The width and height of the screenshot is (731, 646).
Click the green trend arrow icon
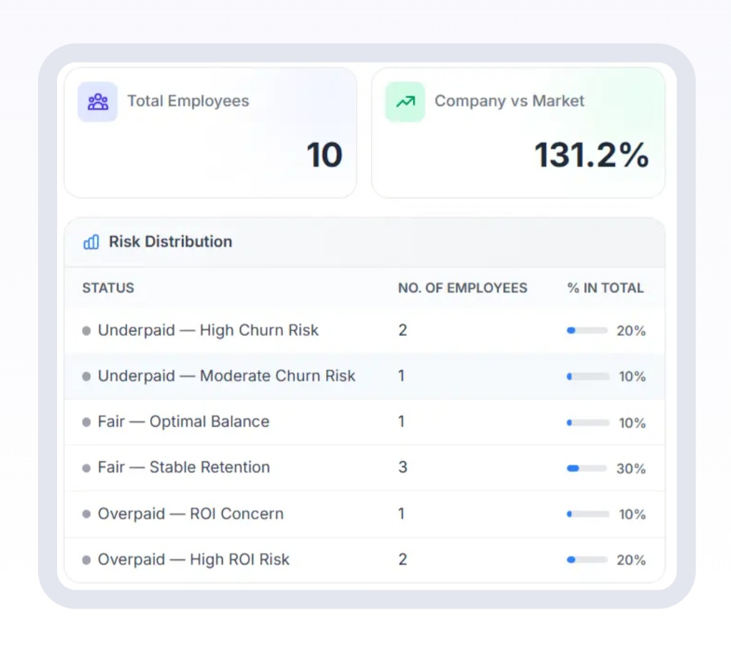(x=405, y=100)
